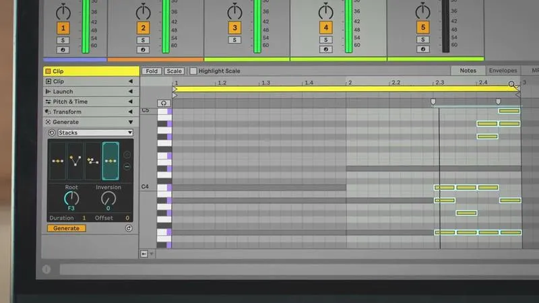
Task: Expand the Pitch & Time section
Action: pos(130,102)
